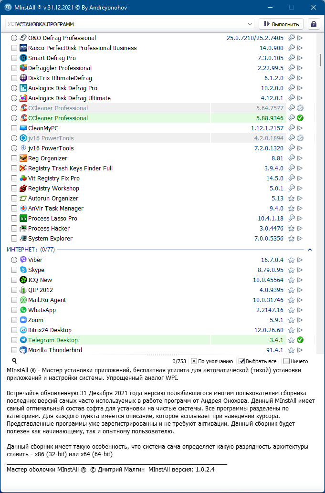The width and height of the screenshot is (325, 493).
Task: Tick the 'Ничего' checkbox
Action: (286, 361)
